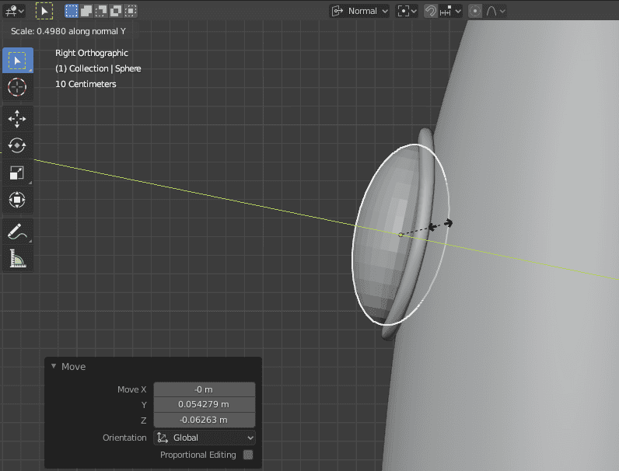Open the Normal transform orientation dropdown

[359, 11]
